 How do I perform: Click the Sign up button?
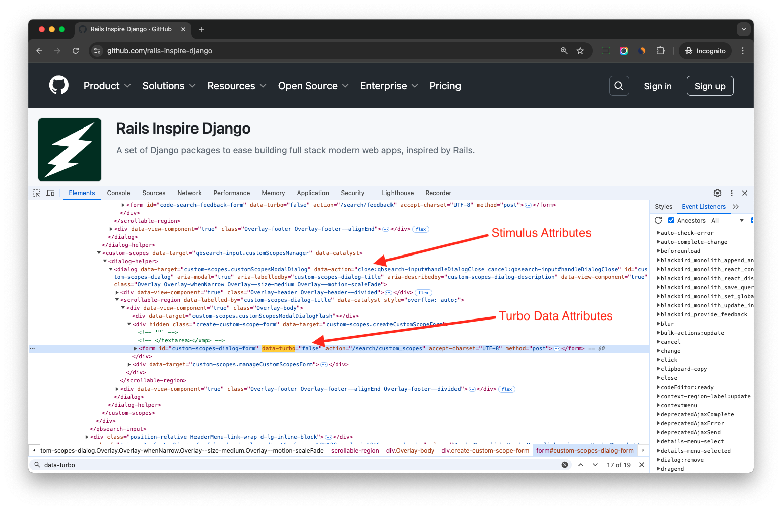pyautogui.click(x=709, y=86)
